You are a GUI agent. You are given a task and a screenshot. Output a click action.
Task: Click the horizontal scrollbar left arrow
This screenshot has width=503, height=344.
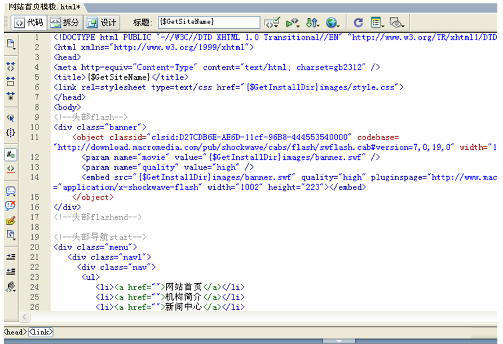24,317
